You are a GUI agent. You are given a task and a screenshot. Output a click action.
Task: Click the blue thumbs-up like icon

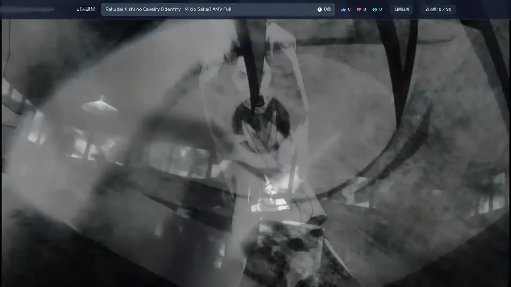click(x=343, y=10)
